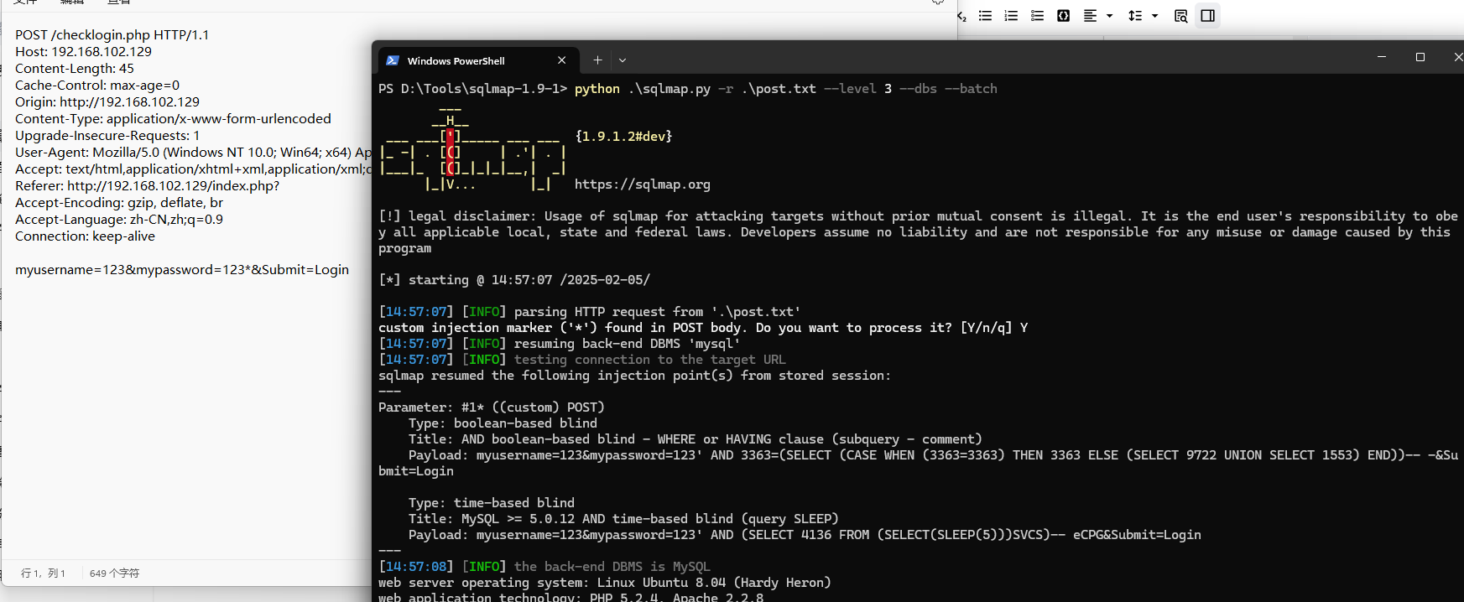Click the Referer header line
Viewport: 1464px width, 602px height.
tap(147, 186)
